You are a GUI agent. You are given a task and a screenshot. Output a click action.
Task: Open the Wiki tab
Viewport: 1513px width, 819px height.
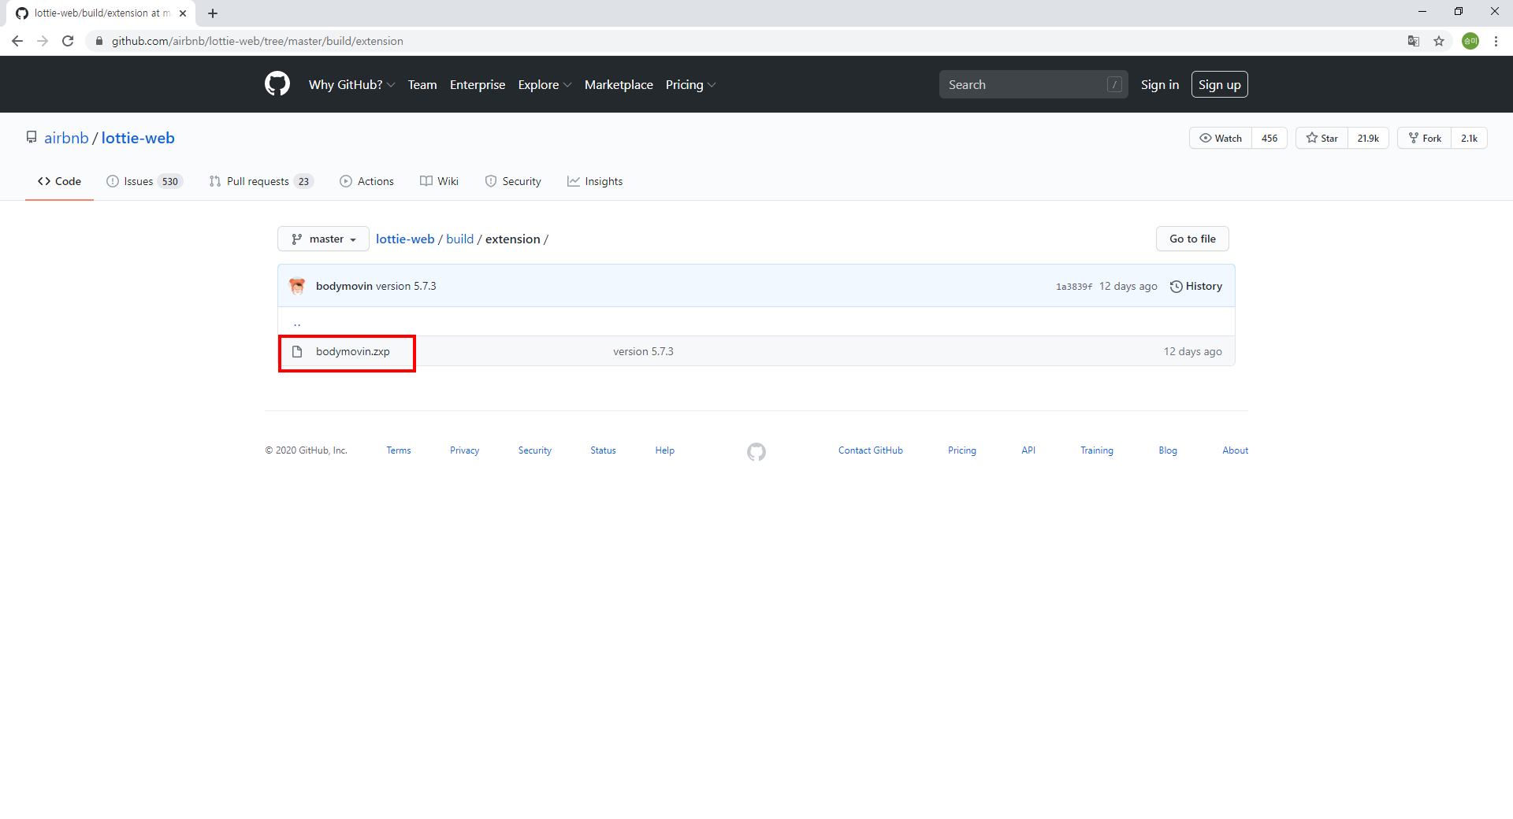[439, 181]
